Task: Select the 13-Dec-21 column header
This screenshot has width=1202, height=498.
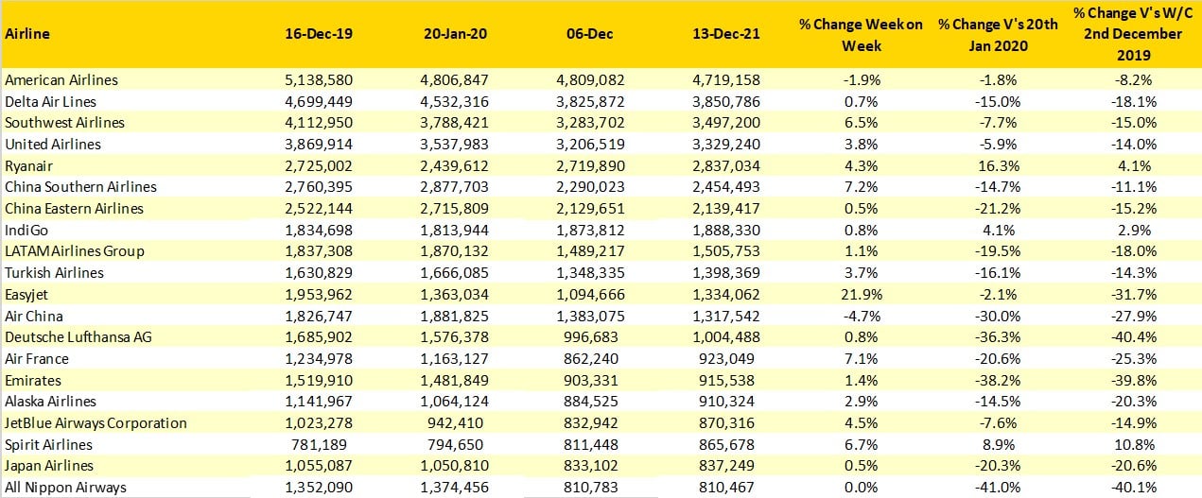Action: 725,34
